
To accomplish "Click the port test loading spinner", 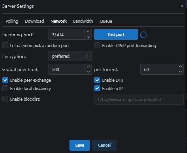I will [x=144, y=35].
